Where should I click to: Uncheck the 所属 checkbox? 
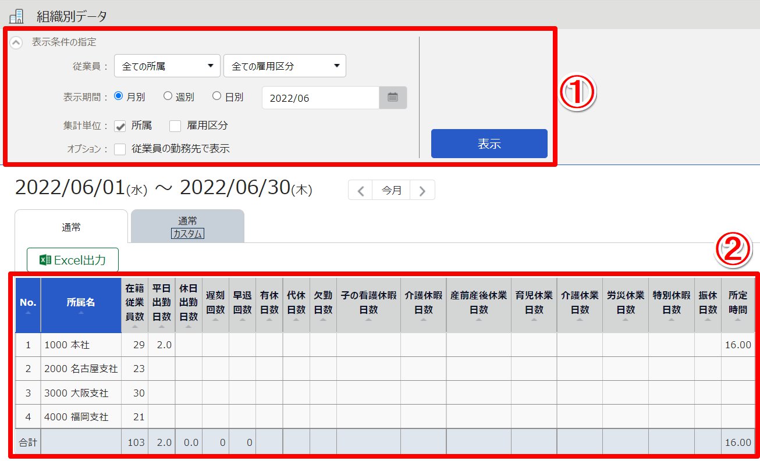click(x=120, y=126)
